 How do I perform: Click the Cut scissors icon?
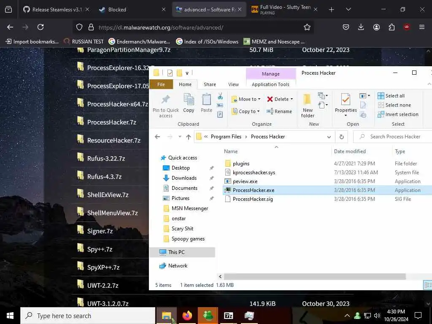pyautogui.click(x=220, y=96)
